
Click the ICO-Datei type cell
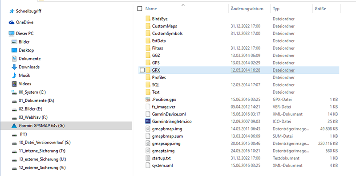(x=282, y=121)
